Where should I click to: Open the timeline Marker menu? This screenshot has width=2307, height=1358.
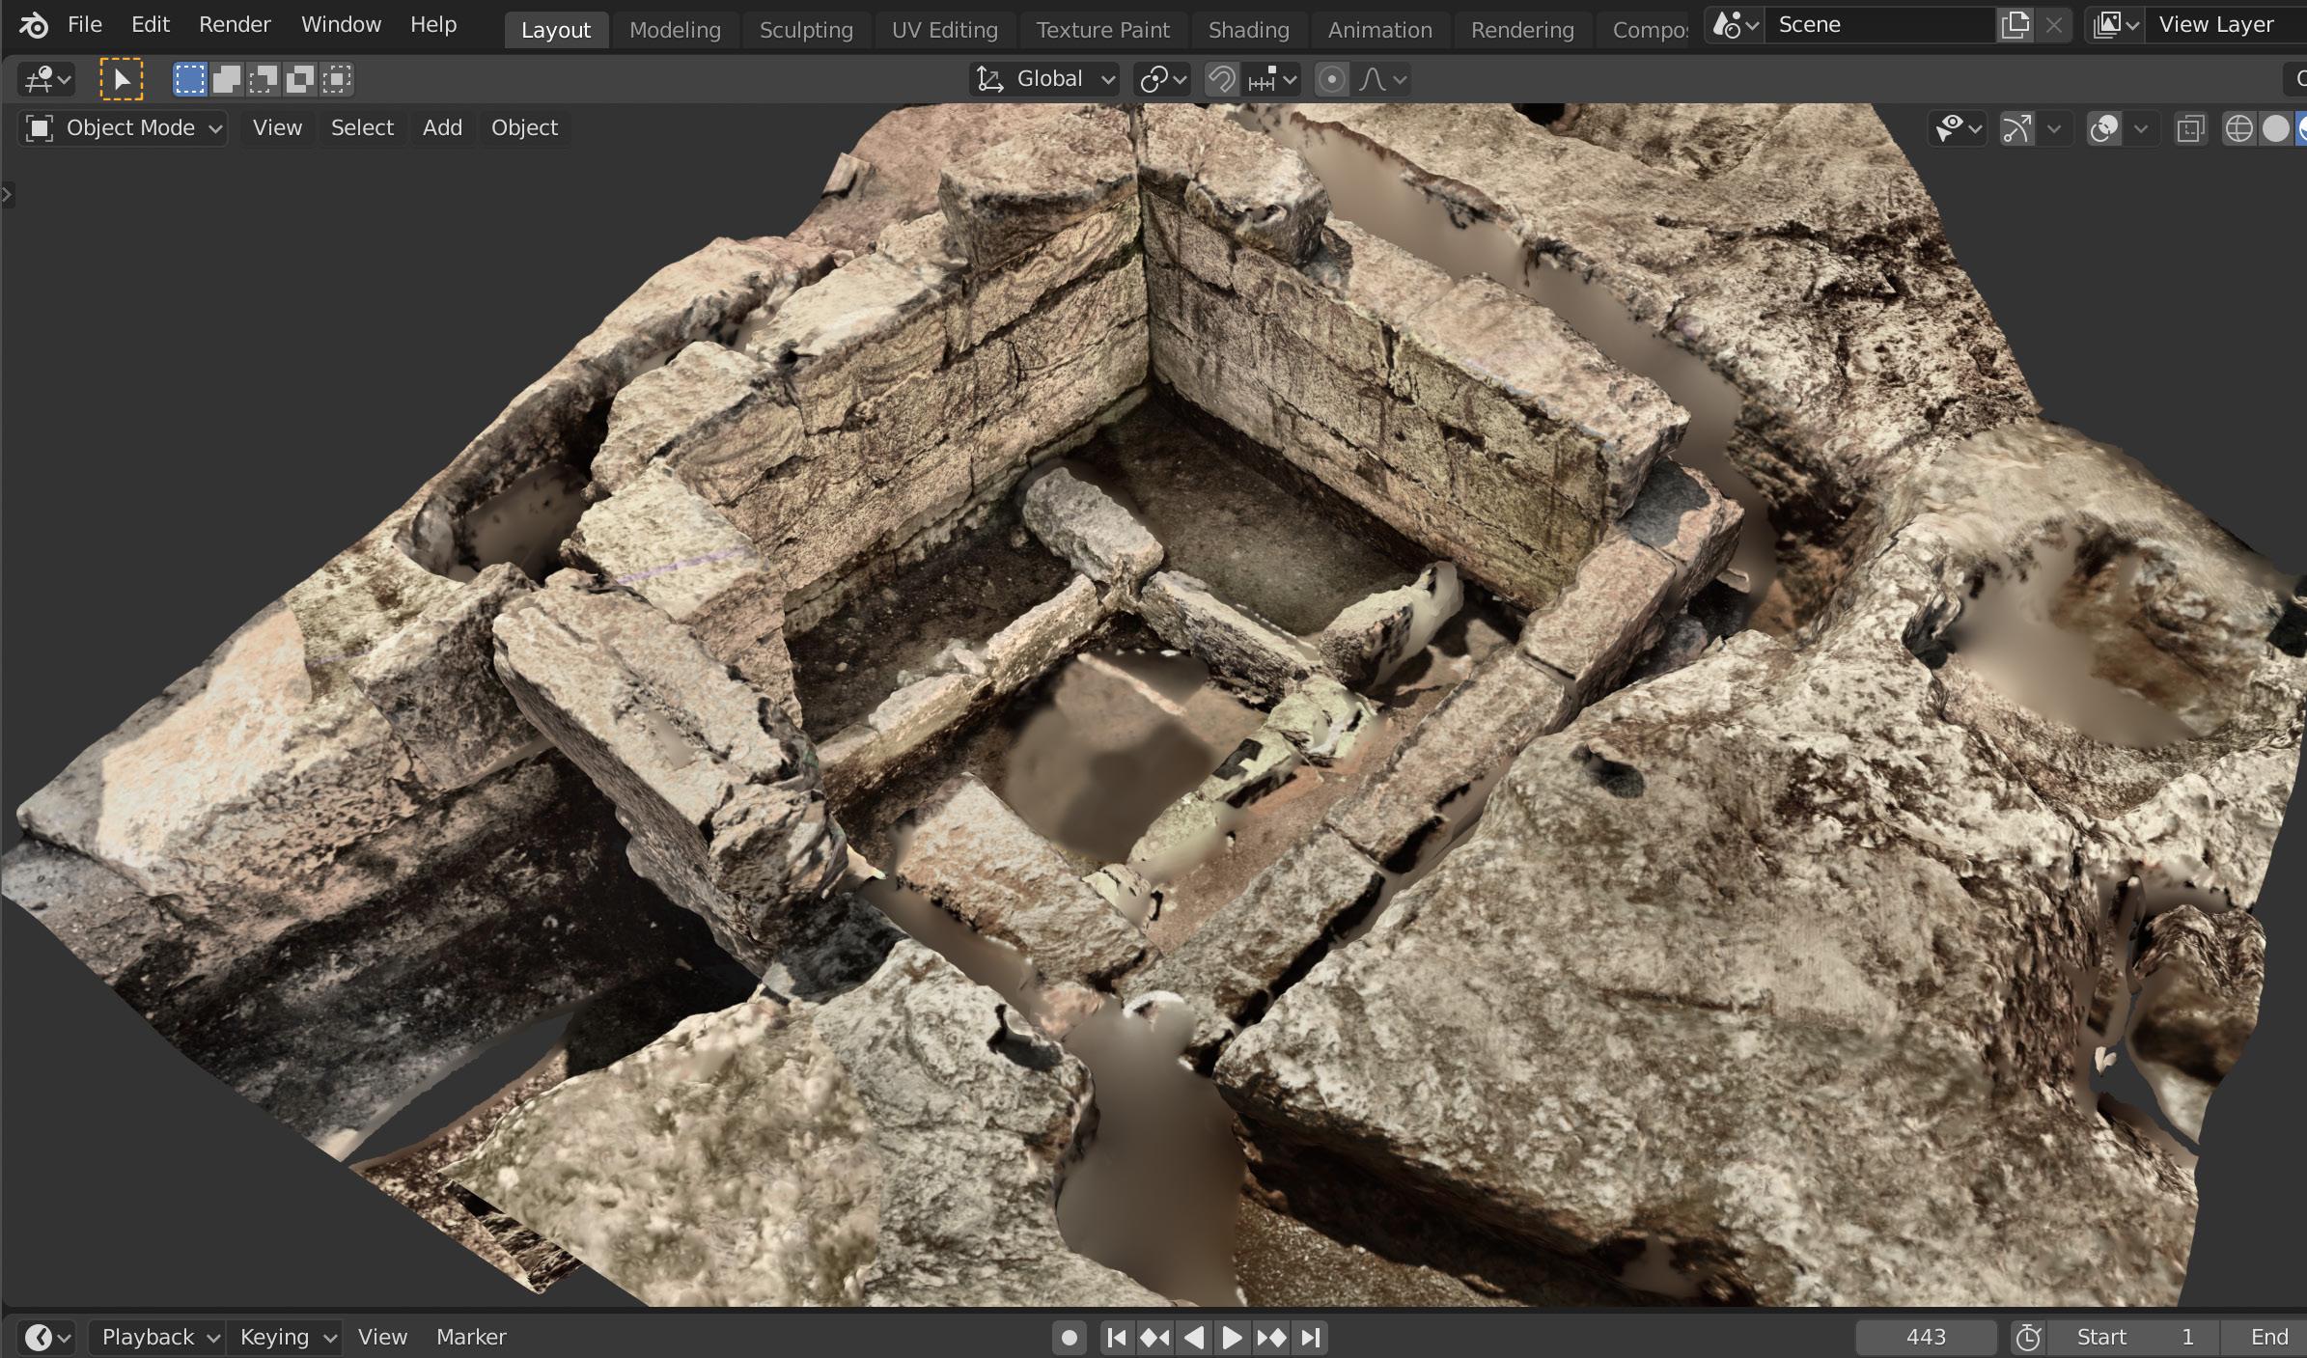click(x=471, y=1338)
